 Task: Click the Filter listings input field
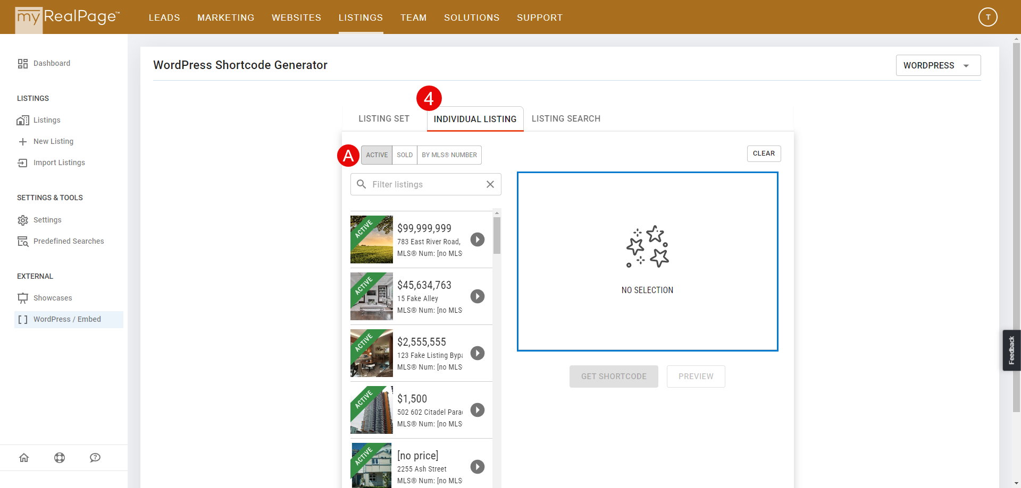[425, 184]
